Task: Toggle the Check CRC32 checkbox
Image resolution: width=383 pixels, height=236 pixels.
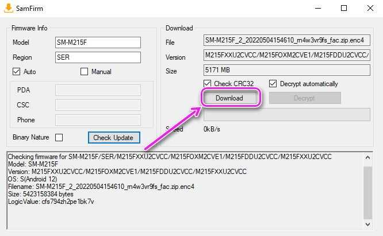Action: click(x=208, y=84)
